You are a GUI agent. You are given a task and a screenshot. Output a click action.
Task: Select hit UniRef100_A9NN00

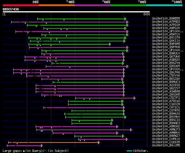pyautogui.click(x=166, y=133)
